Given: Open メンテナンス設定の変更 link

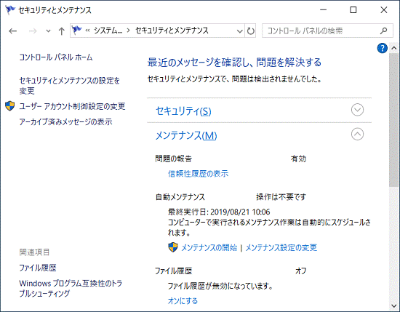Looking at the screenshot, I should click(281, 247).
